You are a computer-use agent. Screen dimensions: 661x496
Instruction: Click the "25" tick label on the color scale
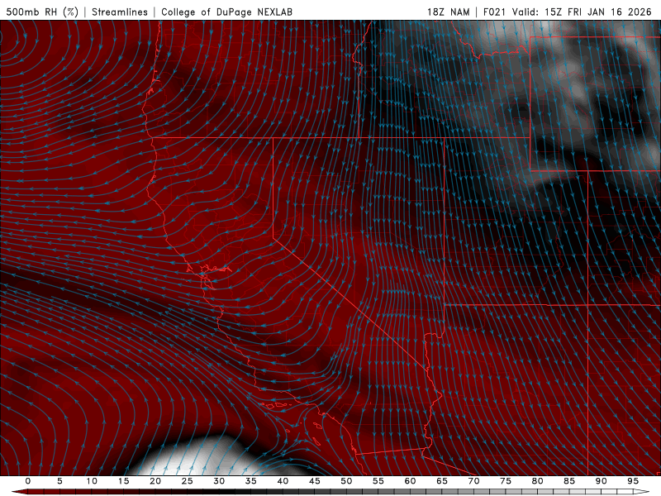tap(188, 481)
